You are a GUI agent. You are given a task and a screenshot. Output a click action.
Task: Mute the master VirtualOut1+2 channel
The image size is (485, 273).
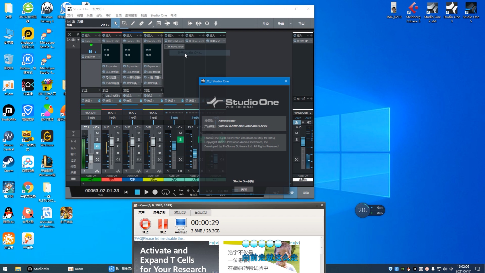tap(296, 133)
